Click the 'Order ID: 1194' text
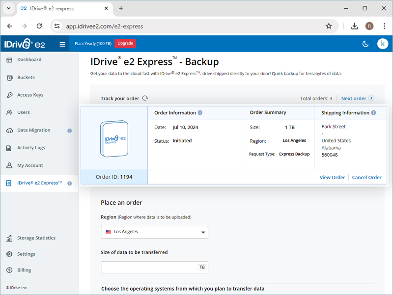 (x=114, y=177)
